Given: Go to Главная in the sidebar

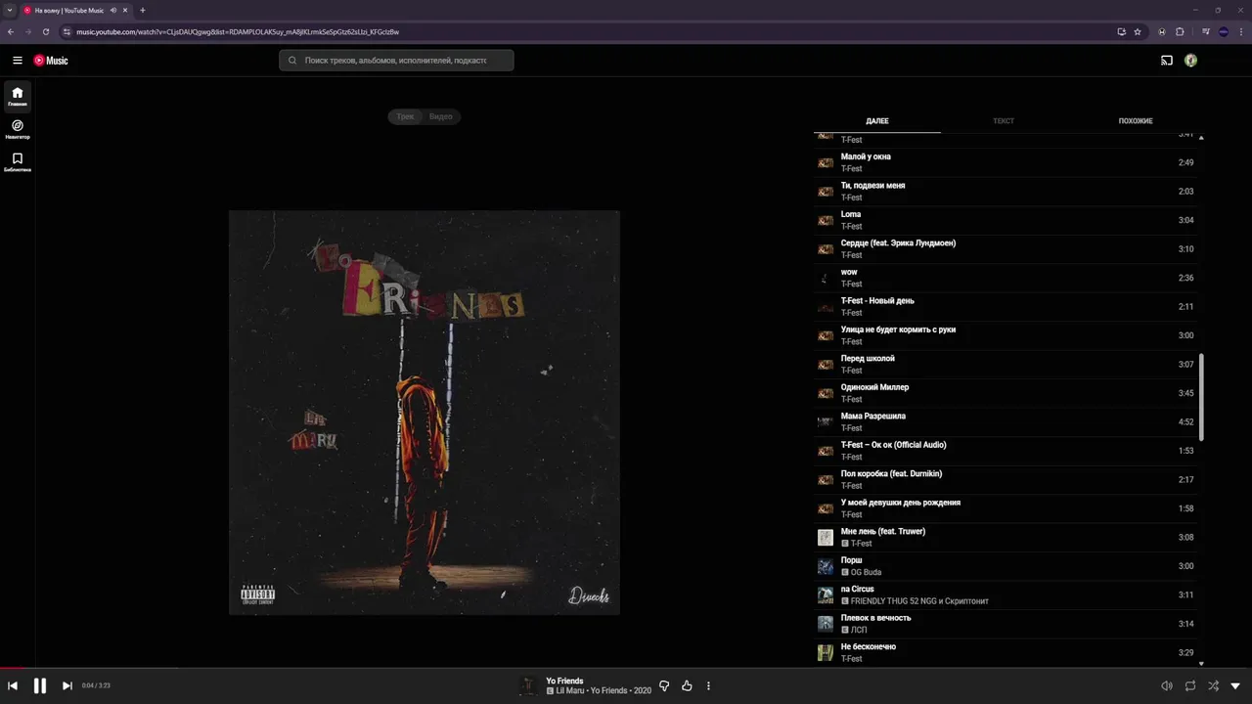Looking at the screenshot, I should click(x=18, y=97).
